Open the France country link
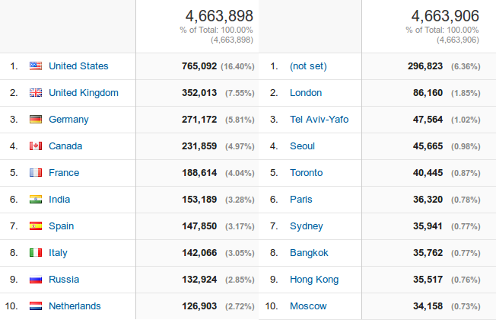 coord(64,173)
